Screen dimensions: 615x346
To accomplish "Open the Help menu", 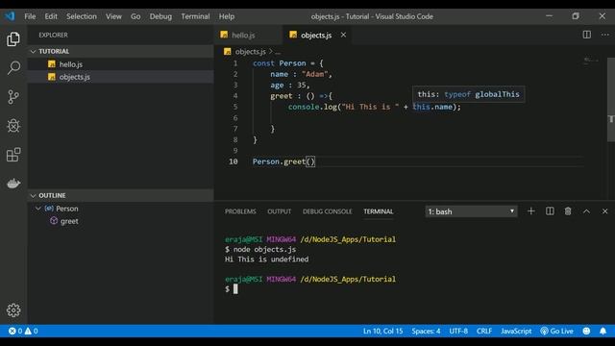I will tap(227, 16).
